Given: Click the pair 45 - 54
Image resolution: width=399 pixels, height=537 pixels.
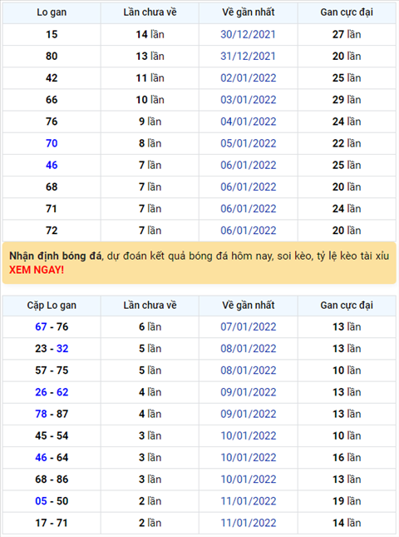Looking at the screenshot, I should (52, 435).
